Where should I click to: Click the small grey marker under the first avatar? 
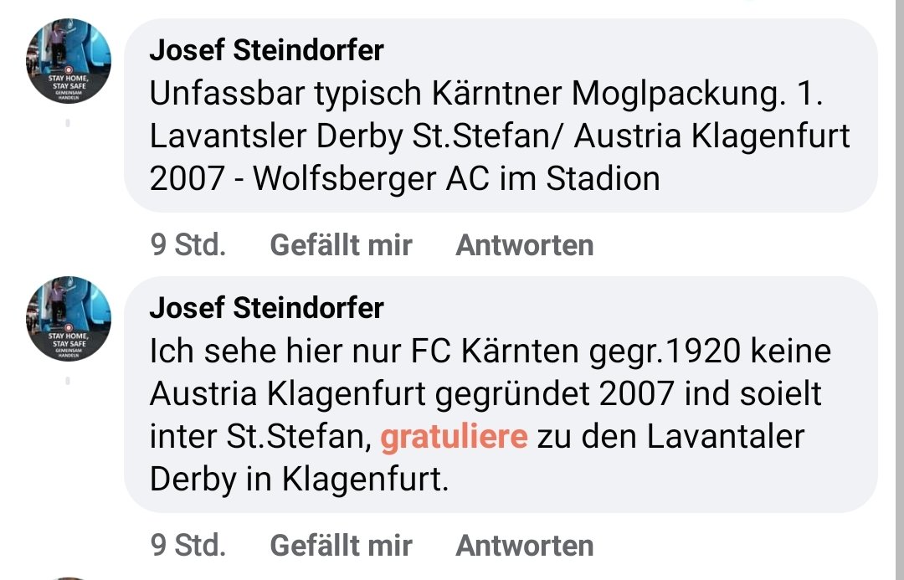(x=68, y=123)
